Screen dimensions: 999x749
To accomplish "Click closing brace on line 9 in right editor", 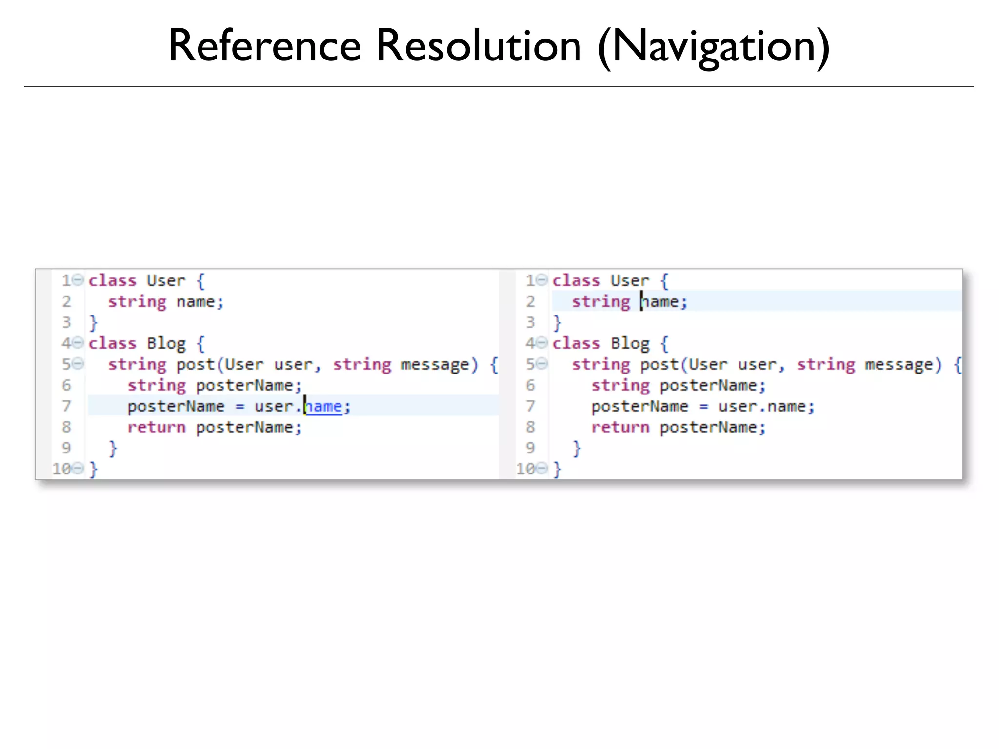I will click(x=577, y=448).
